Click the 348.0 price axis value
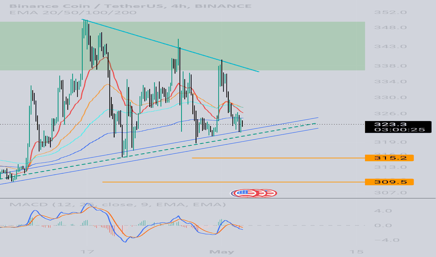 [x=391, y=28]
